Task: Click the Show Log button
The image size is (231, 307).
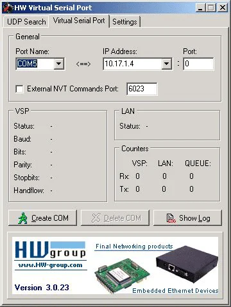Action: click(x=187, y=218)
